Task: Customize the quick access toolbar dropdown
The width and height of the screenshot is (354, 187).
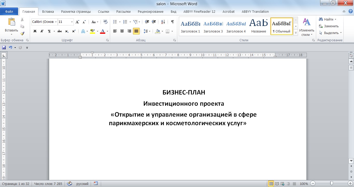Action: point(27,48)
